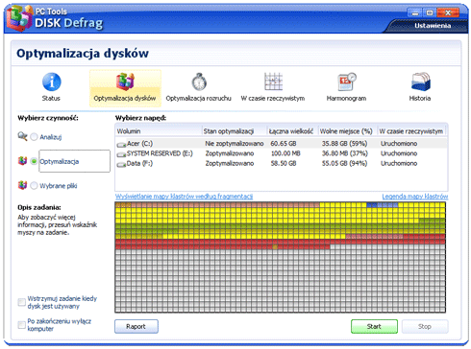Click the Stop button
This screenshot has width=471, height=349.
click(425, 326)
